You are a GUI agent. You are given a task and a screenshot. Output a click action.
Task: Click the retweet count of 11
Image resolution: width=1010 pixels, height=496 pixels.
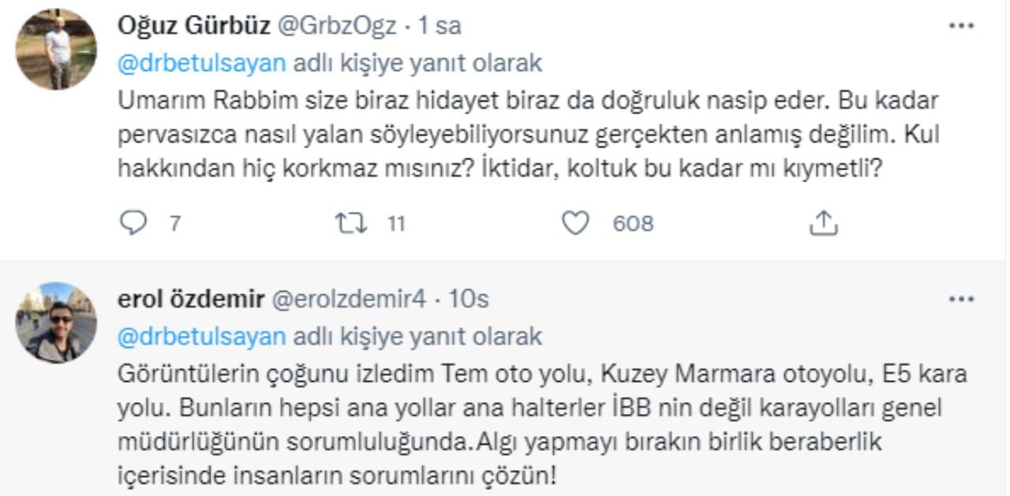pyautogui.click(x=395, y=224)
